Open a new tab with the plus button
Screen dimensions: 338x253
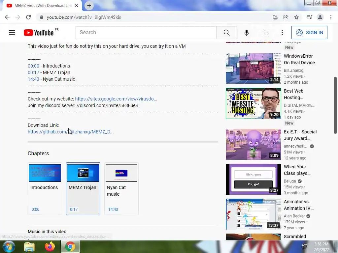[x=89, y=6]
